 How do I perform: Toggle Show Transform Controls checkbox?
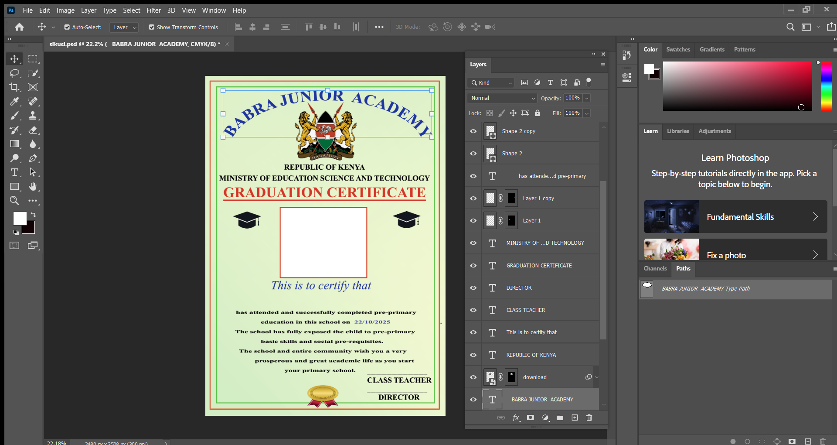pyautogui.click(x=152, y=27)
